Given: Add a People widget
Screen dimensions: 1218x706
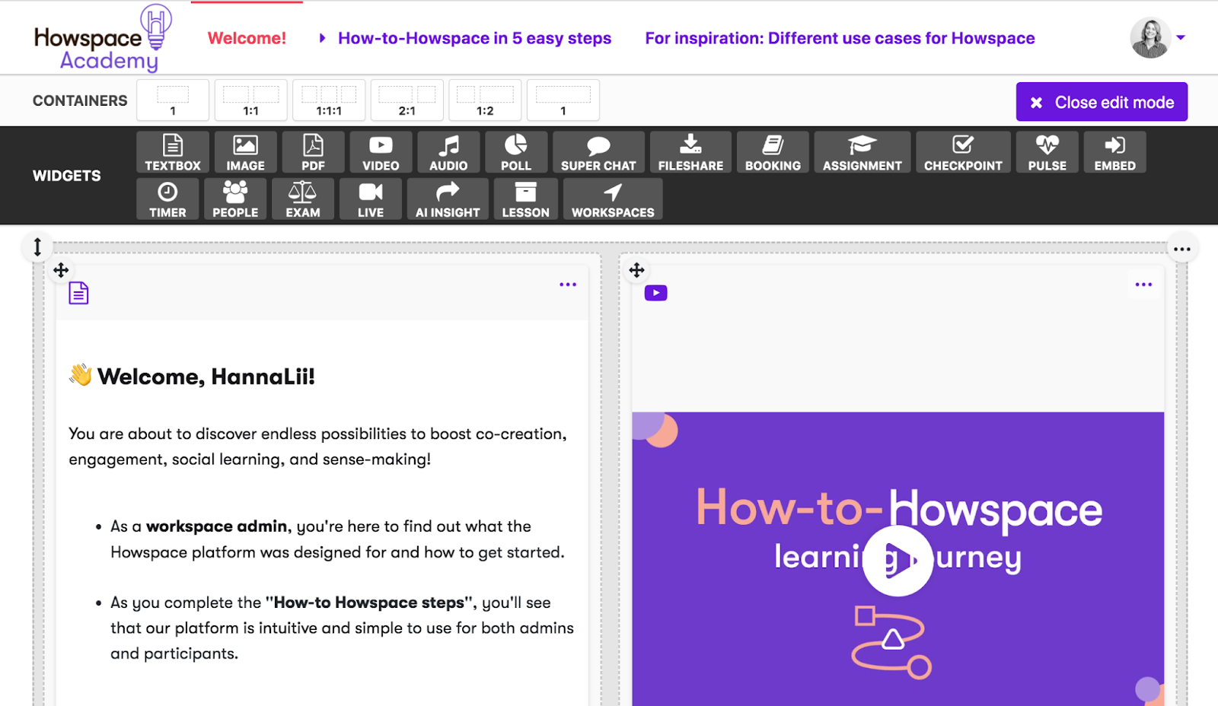Looking at the screenshot, I should [x=235, y=199].
